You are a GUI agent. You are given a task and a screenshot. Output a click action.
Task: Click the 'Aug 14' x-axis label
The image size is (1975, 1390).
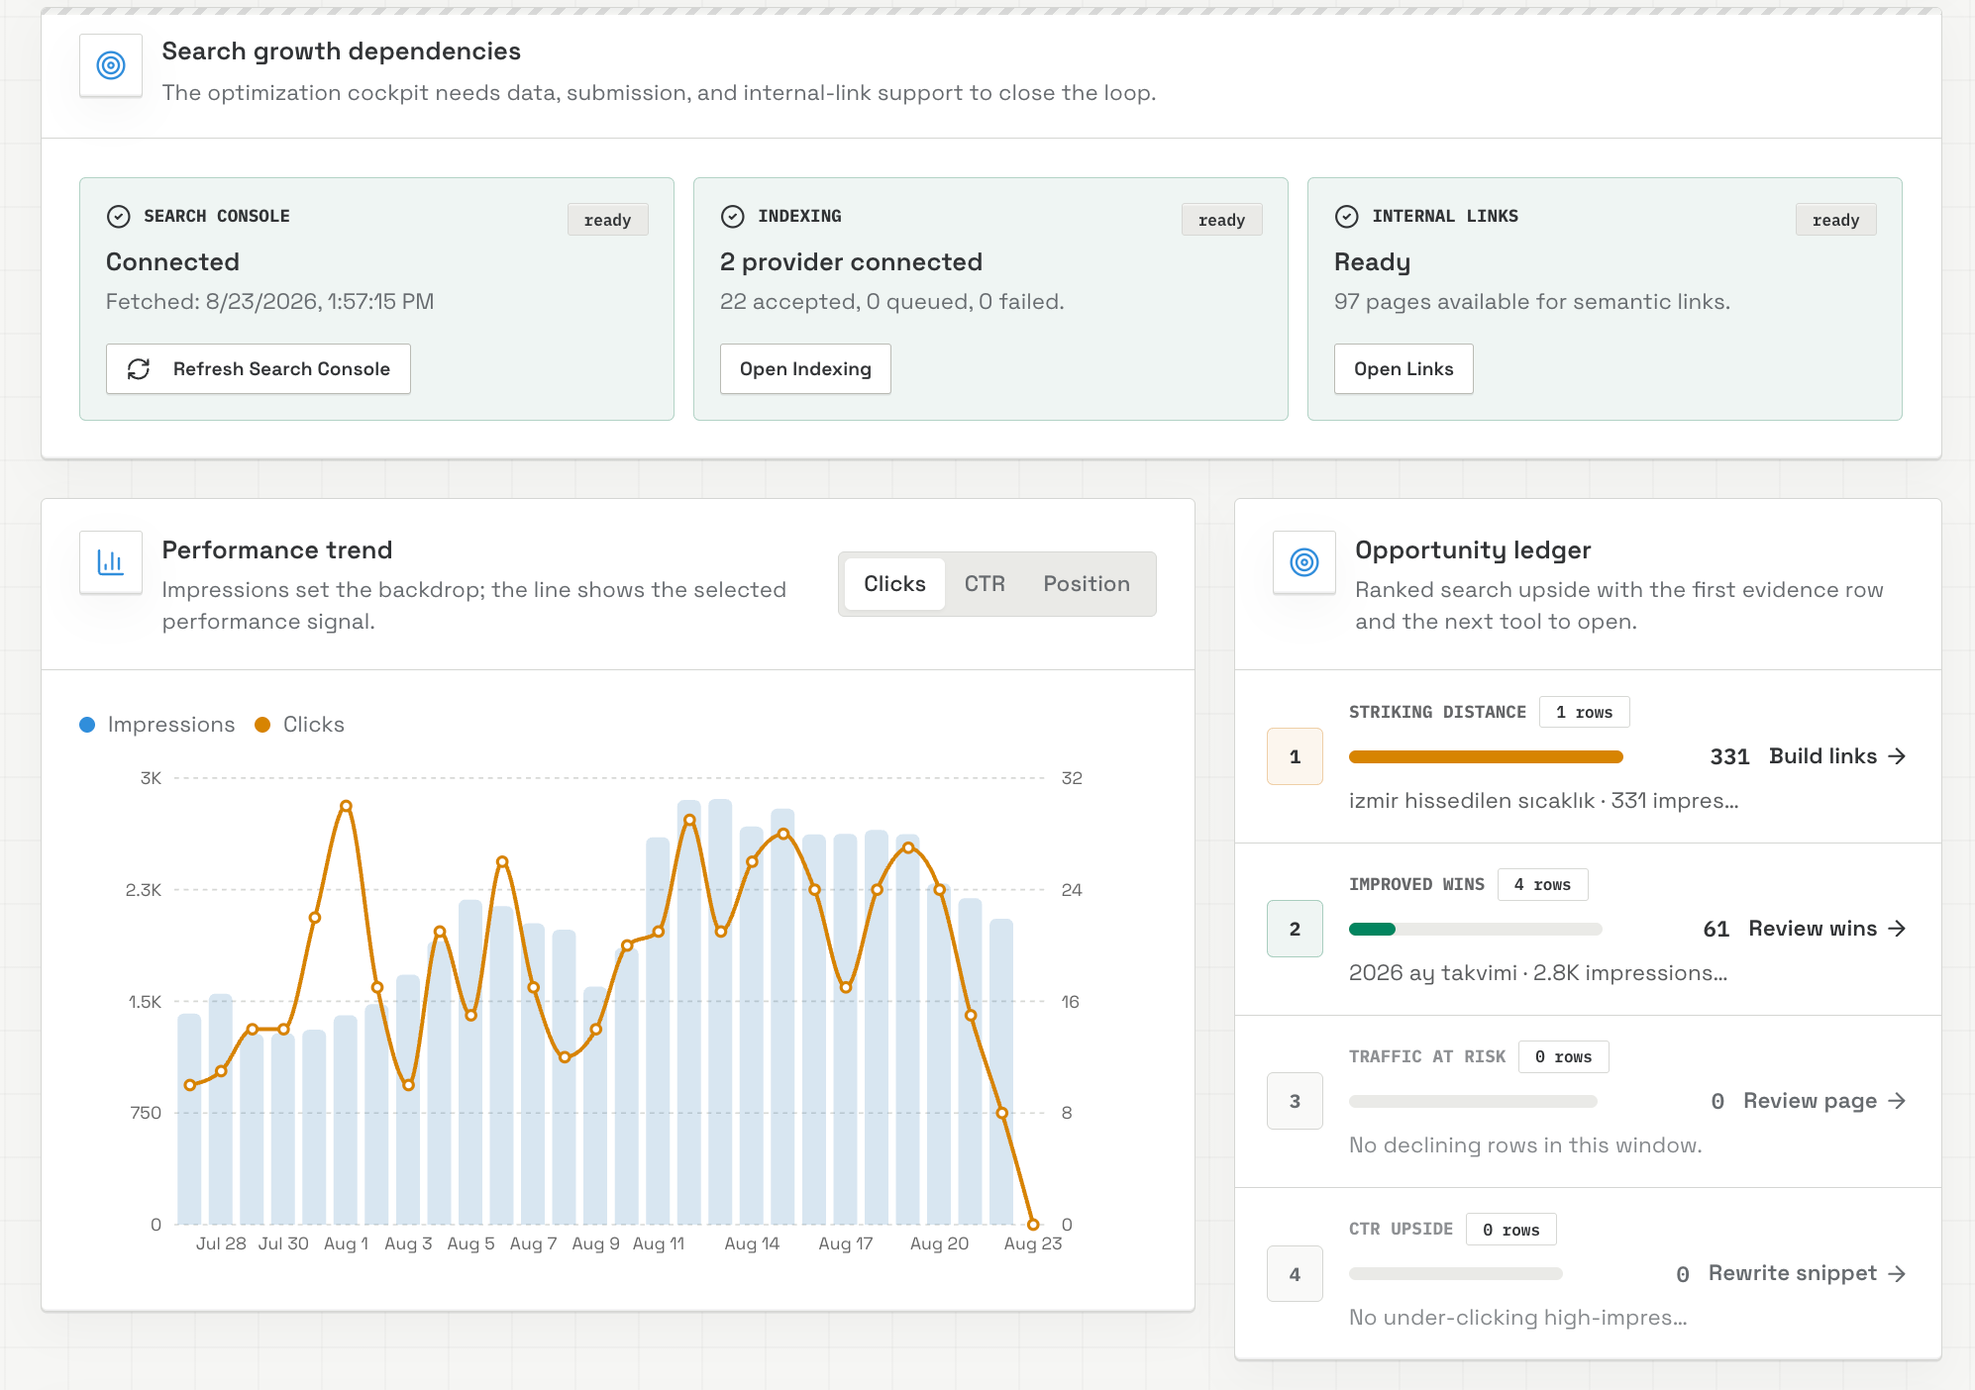pyautogui.click(x=752, y=1243)
